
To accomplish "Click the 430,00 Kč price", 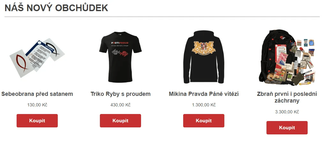I will coord(121,105).
